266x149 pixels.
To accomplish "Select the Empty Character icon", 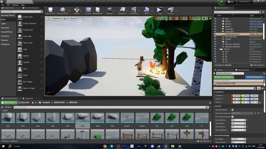I will point(20,23).
